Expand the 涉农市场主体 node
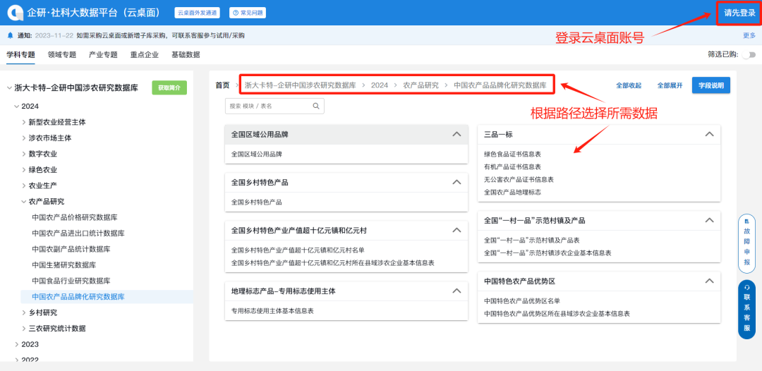The width and height of the screenshot is (762, 371). [24, 138]
